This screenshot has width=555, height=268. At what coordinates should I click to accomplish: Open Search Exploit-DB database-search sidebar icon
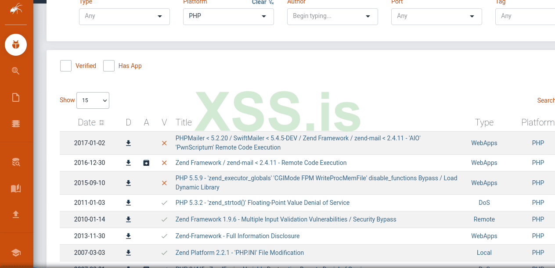point(16,162)
